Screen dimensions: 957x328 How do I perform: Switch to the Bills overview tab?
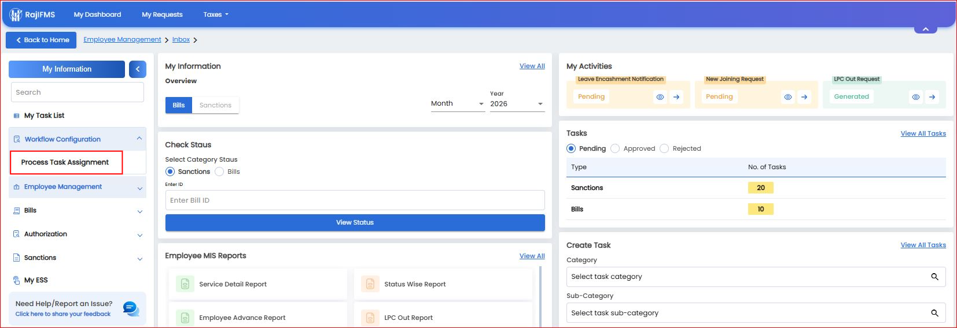click(179, 105)
